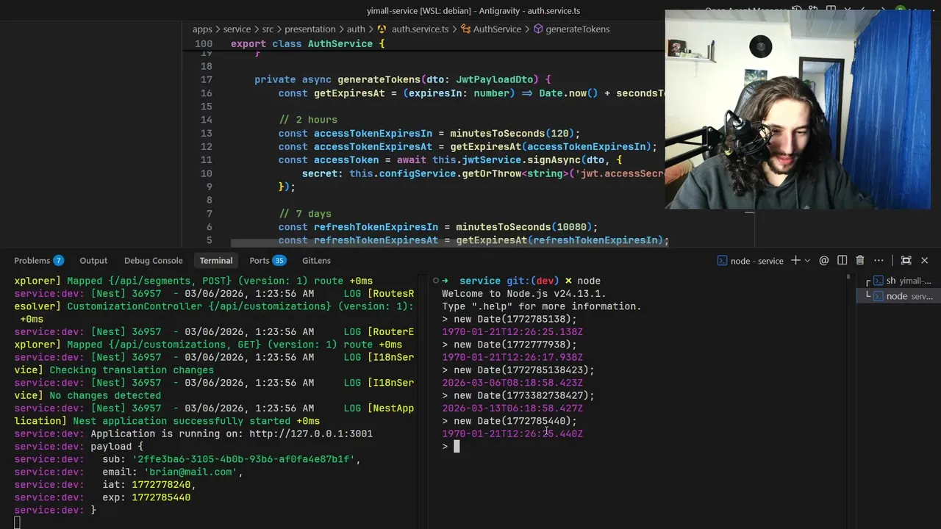
Task: Click line number 17 in the editor gutter
Action: (206, 79)
